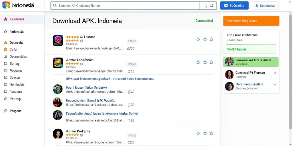This screenshot has width=292, height=146.
Task: Open the Hndonmolenn Sooorl-ArlK Radalke link
Action: click(x=90, y=100)
